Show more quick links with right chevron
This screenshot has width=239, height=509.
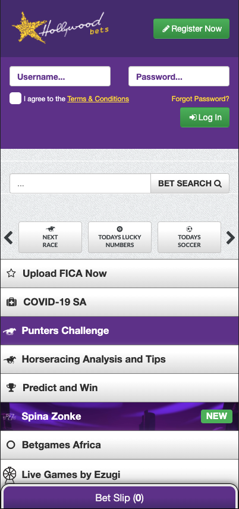(230, 238)
